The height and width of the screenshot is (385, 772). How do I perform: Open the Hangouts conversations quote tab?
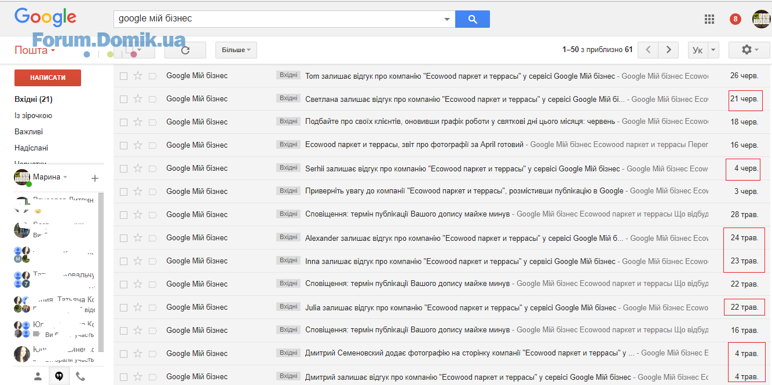coord(58,376)
